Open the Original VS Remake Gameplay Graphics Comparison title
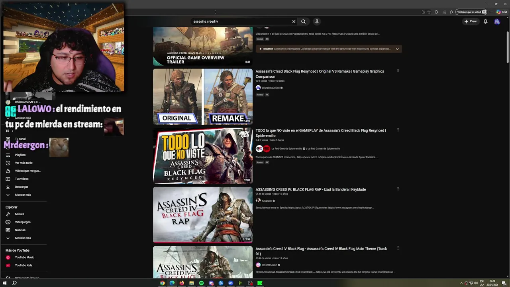The image size is (510, 287). click(320, 74)
